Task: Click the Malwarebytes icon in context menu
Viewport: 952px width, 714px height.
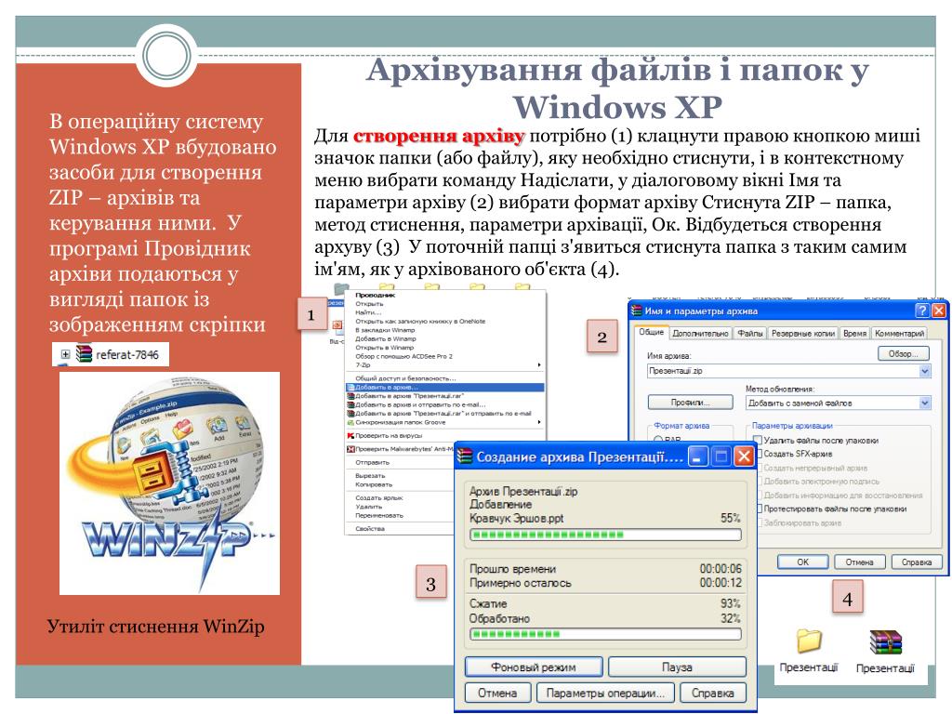Action: click(350, 449)
